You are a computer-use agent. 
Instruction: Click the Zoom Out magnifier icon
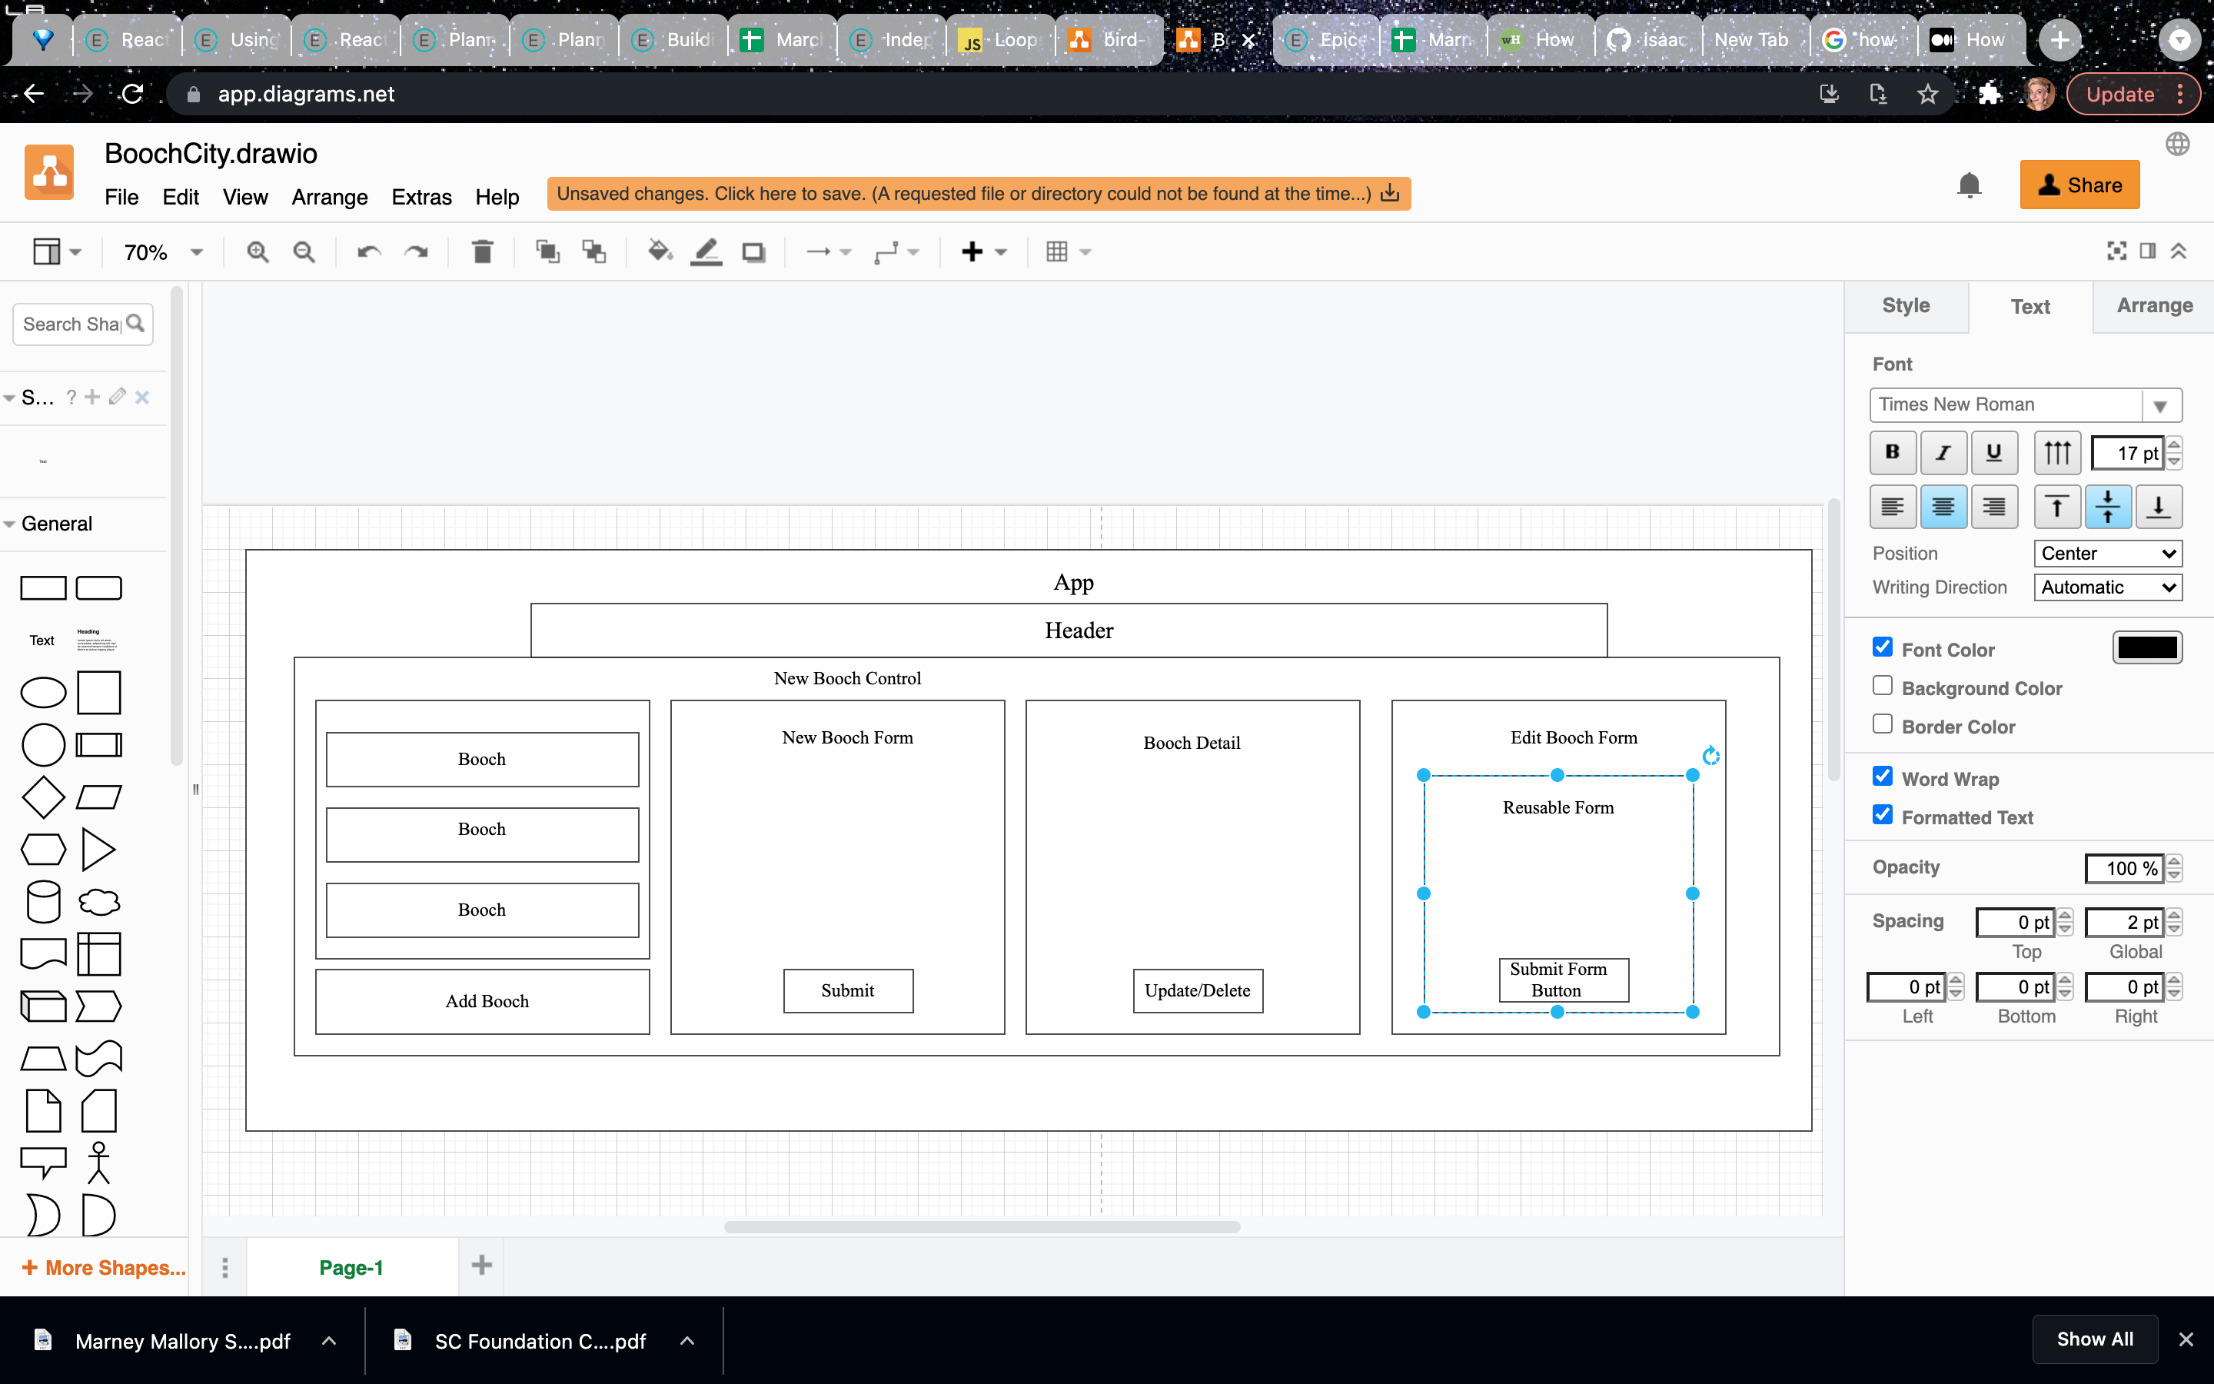click(x=304, y=251)
